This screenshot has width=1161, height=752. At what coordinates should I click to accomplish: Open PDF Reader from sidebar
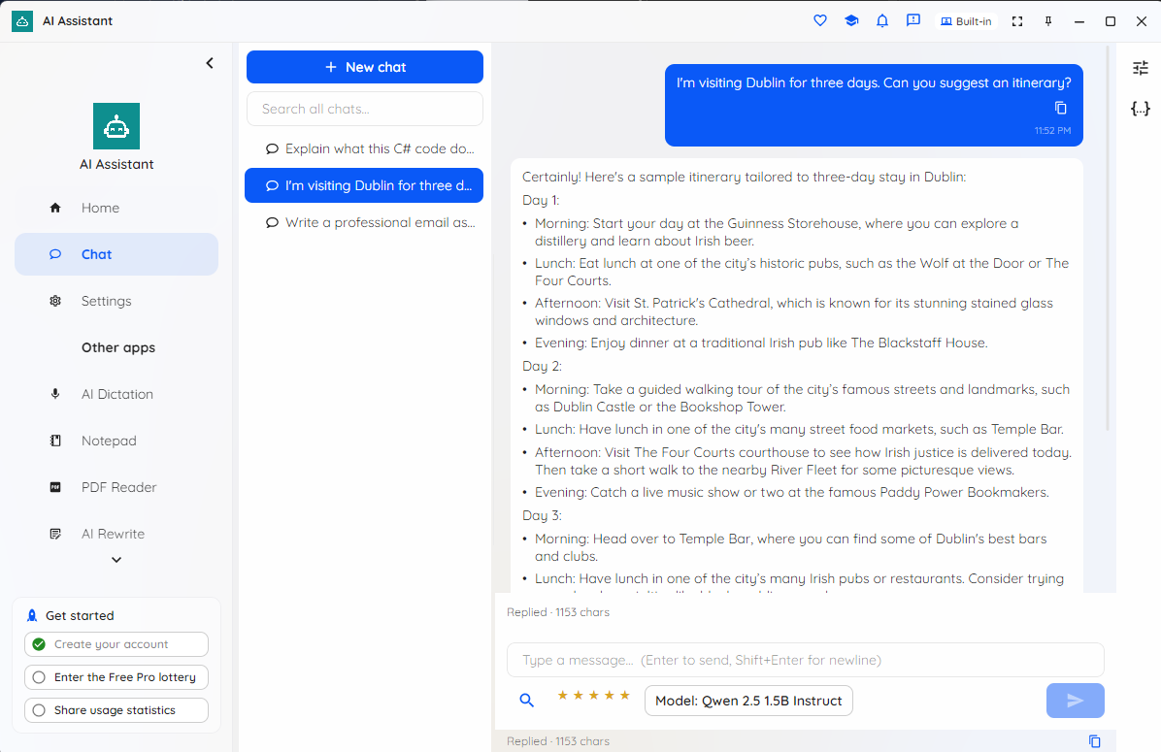[116, 488]
